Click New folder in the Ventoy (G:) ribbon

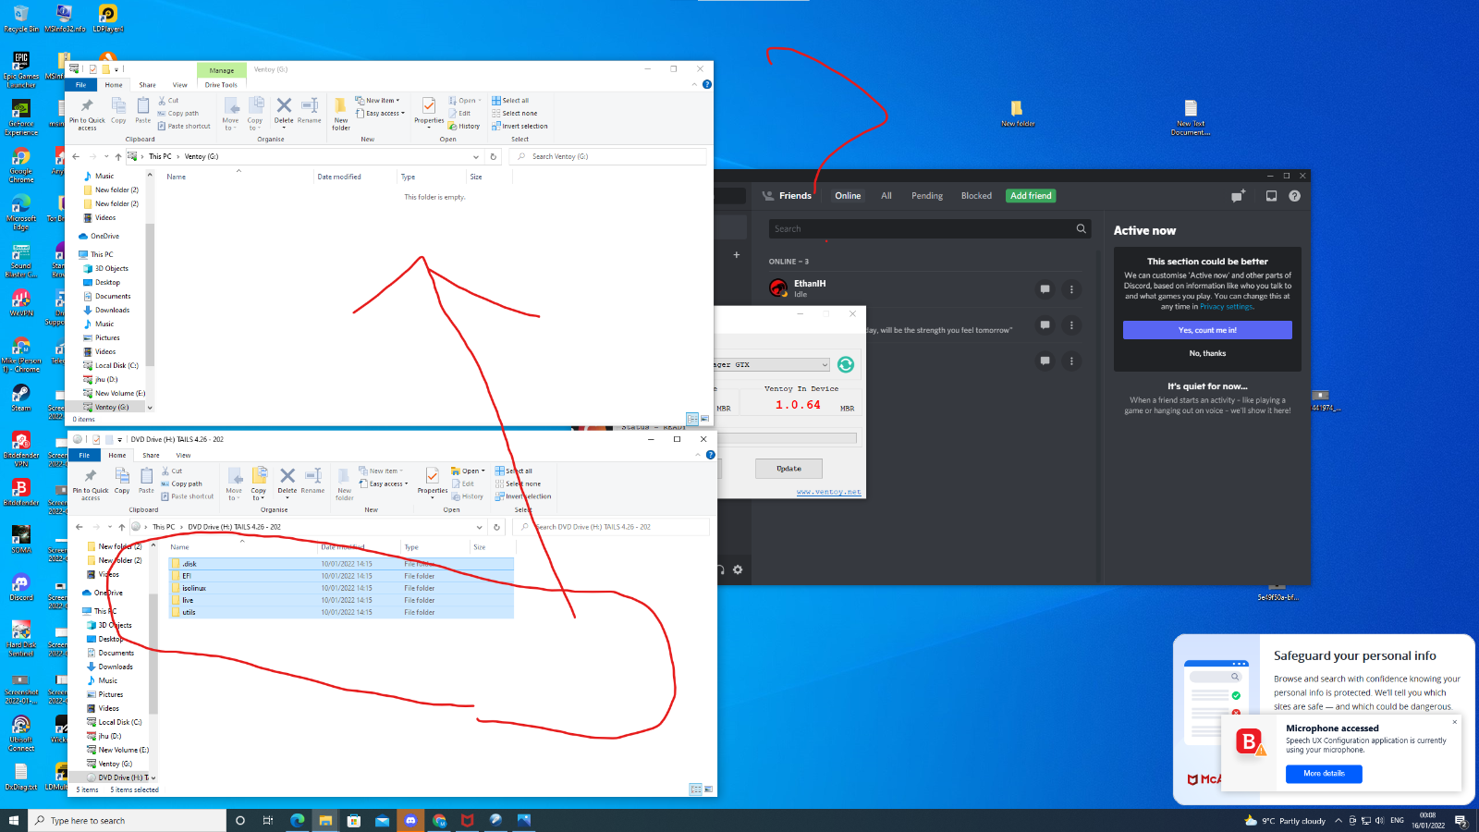click(x=341, y=114)
